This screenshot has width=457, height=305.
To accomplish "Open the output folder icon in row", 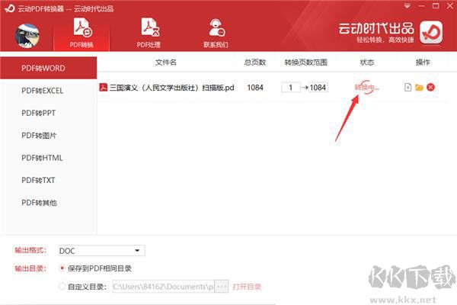I will coord(419,88).
